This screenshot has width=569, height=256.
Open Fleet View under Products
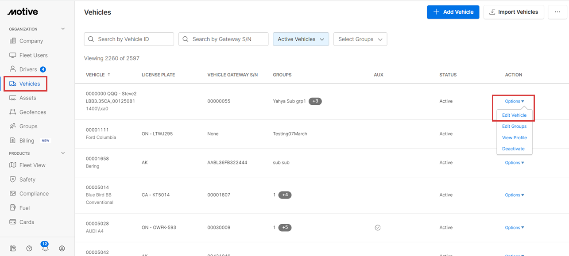32,165
